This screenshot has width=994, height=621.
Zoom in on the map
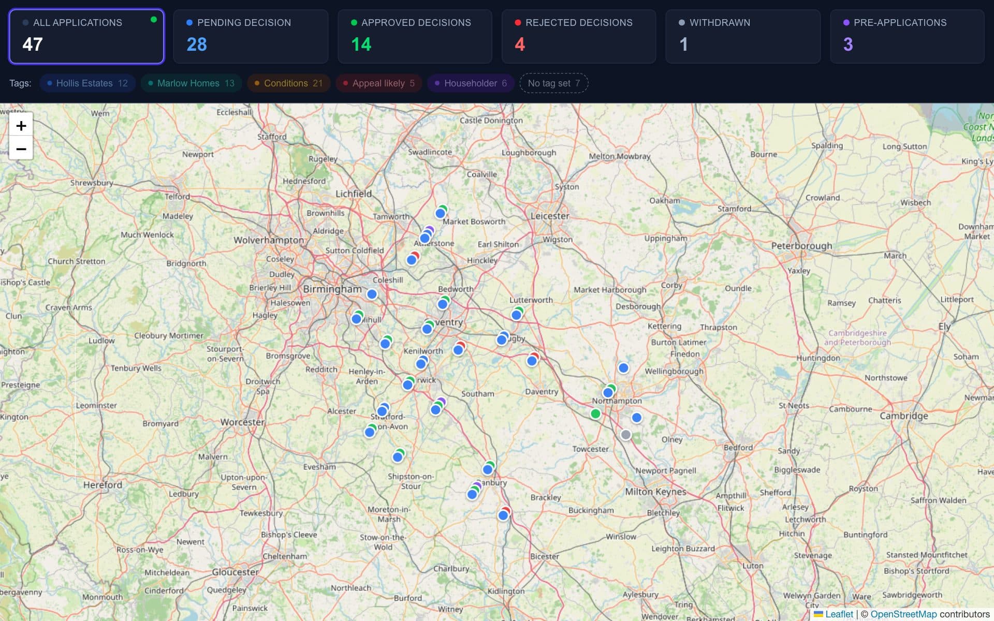click(21, 126)
